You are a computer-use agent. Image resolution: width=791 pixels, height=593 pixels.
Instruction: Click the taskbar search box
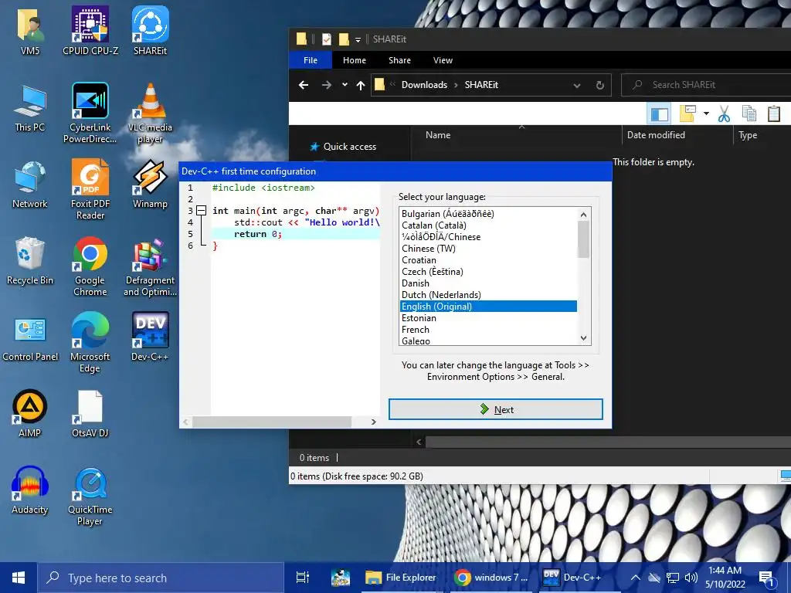161,578
